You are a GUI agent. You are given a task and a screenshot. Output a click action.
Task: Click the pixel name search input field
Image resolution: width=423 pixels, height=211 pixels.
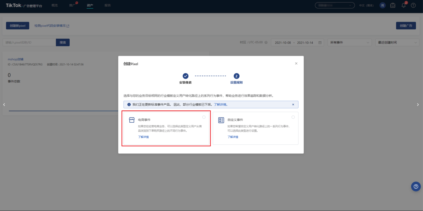[29, 43]
